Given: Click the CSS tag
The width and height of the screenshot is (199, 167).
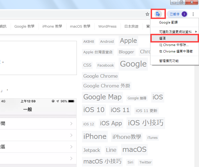Looking at the screenshot, I should point(87,65).
